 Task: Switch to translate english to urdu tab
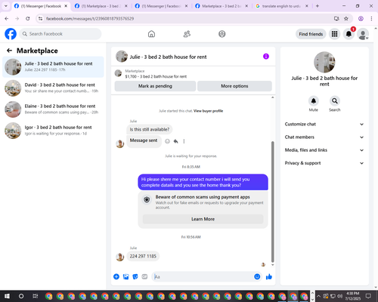(x=282, y=6)
